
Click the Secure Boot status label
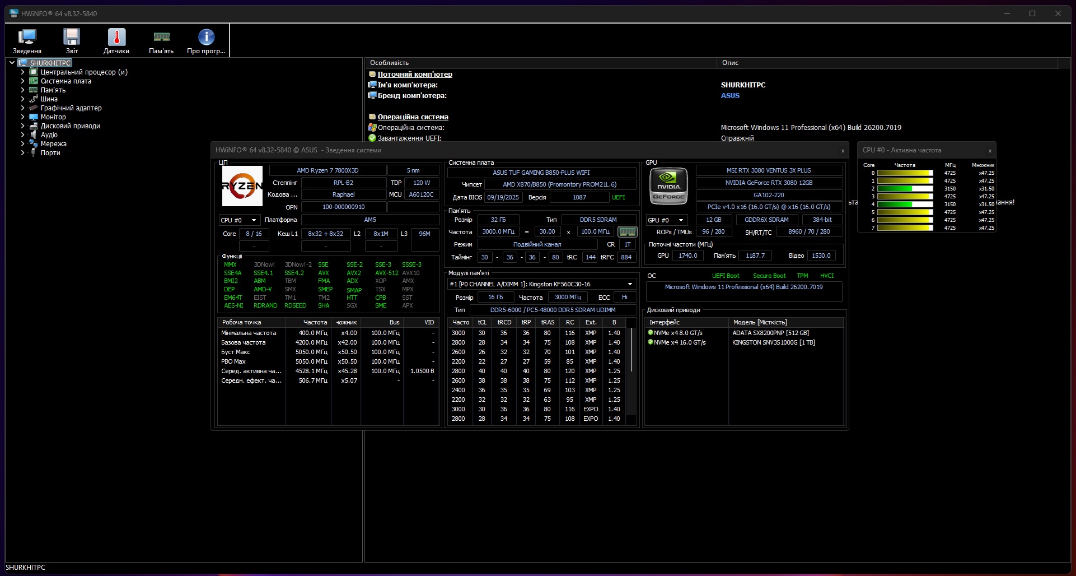pyautogui.click(x=769, y=276)
